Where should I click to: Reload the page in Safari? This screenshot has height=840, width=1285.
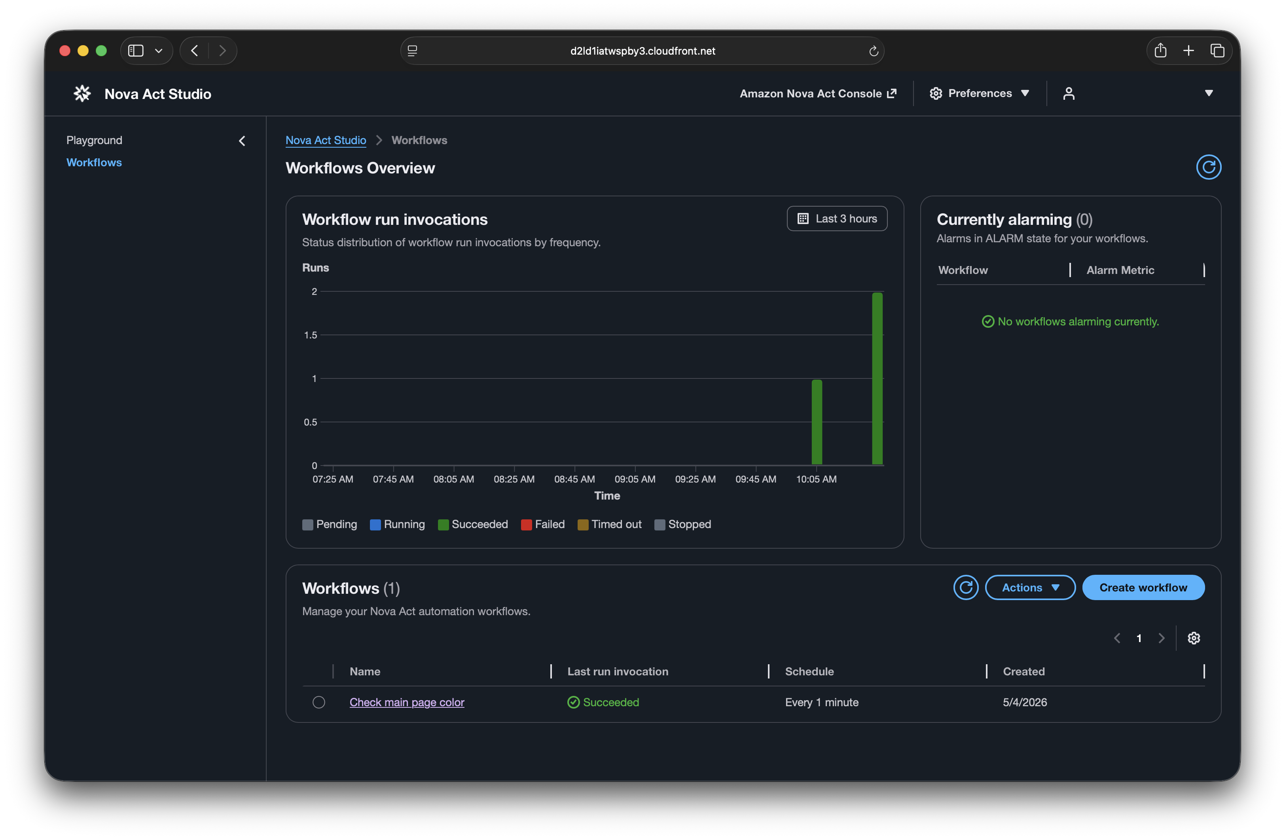(873, 51)
